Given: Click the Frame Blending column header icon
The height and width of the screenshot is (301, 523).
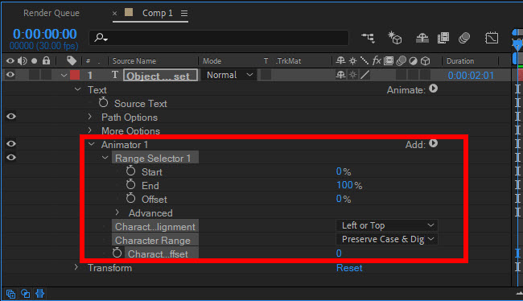Looking at the screenshot, I should pyautogui.click(x=389, y=60).
